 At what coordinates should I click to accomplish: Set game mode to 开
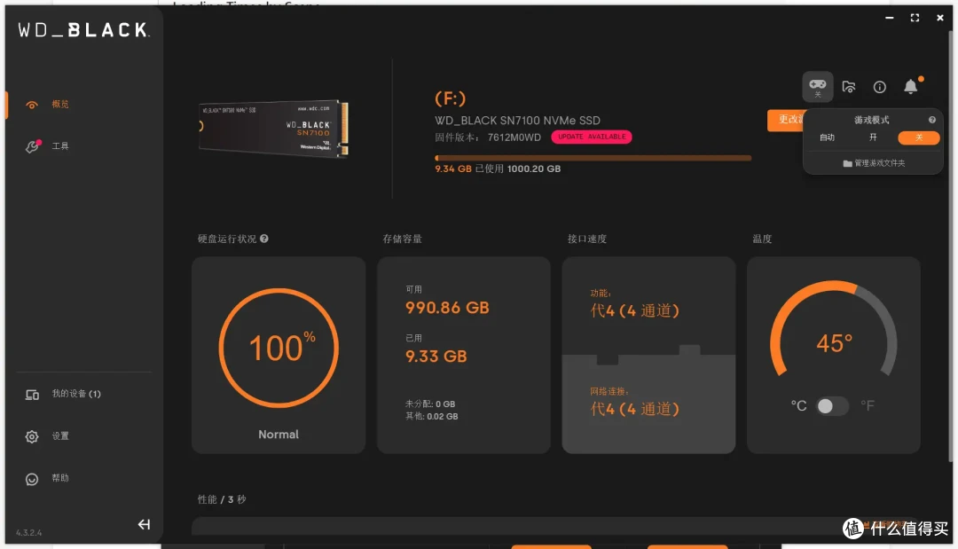[x=873, y=137]
